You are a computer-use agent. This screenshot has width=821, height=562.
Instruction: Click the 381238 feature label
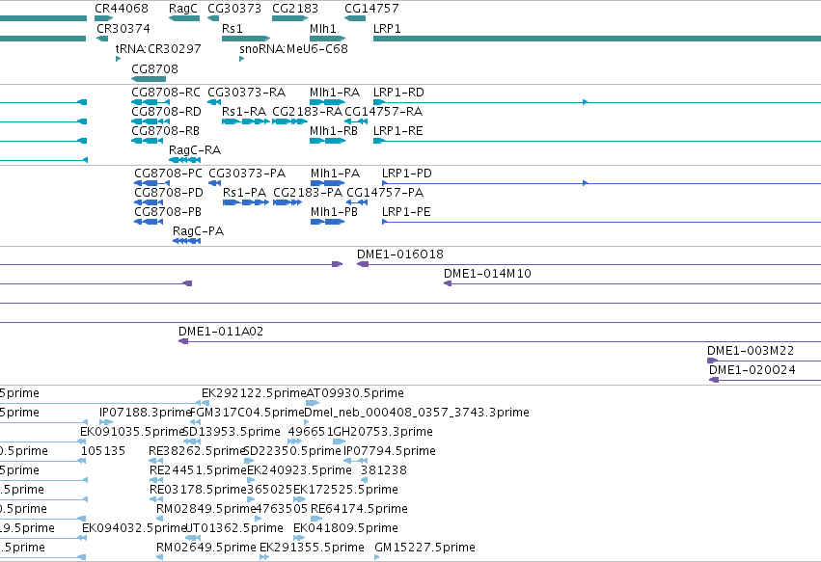[384, 470]
